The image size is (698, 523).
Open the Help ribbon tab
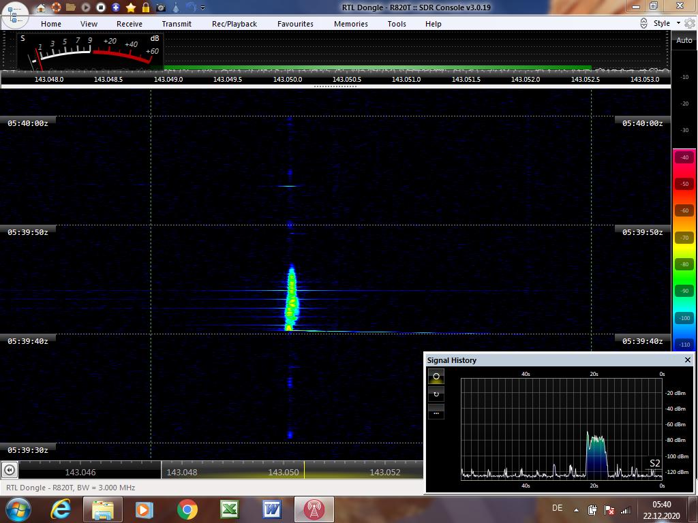(x=433, y=24)
